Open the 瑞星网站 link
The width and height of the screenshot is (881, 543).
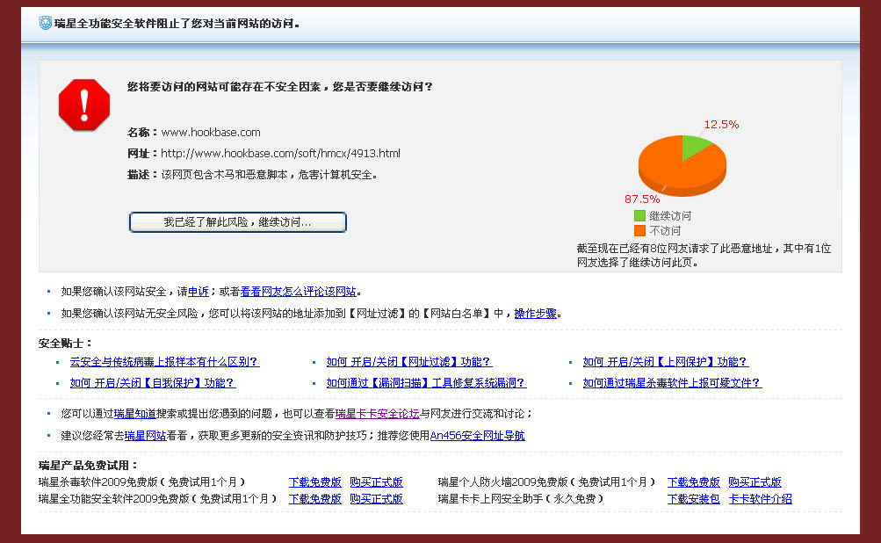point(146,436)
